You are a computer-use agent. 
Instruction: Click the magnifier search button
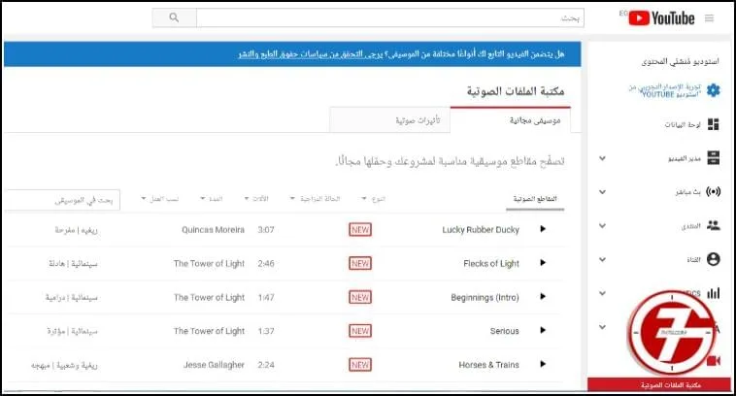174,17
